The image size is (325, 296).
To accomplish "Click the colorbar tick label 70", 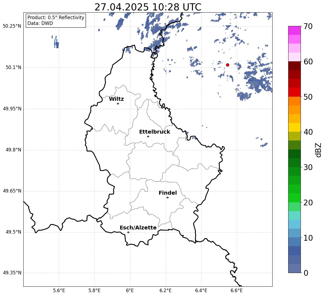I will click(x=308, y=27).
